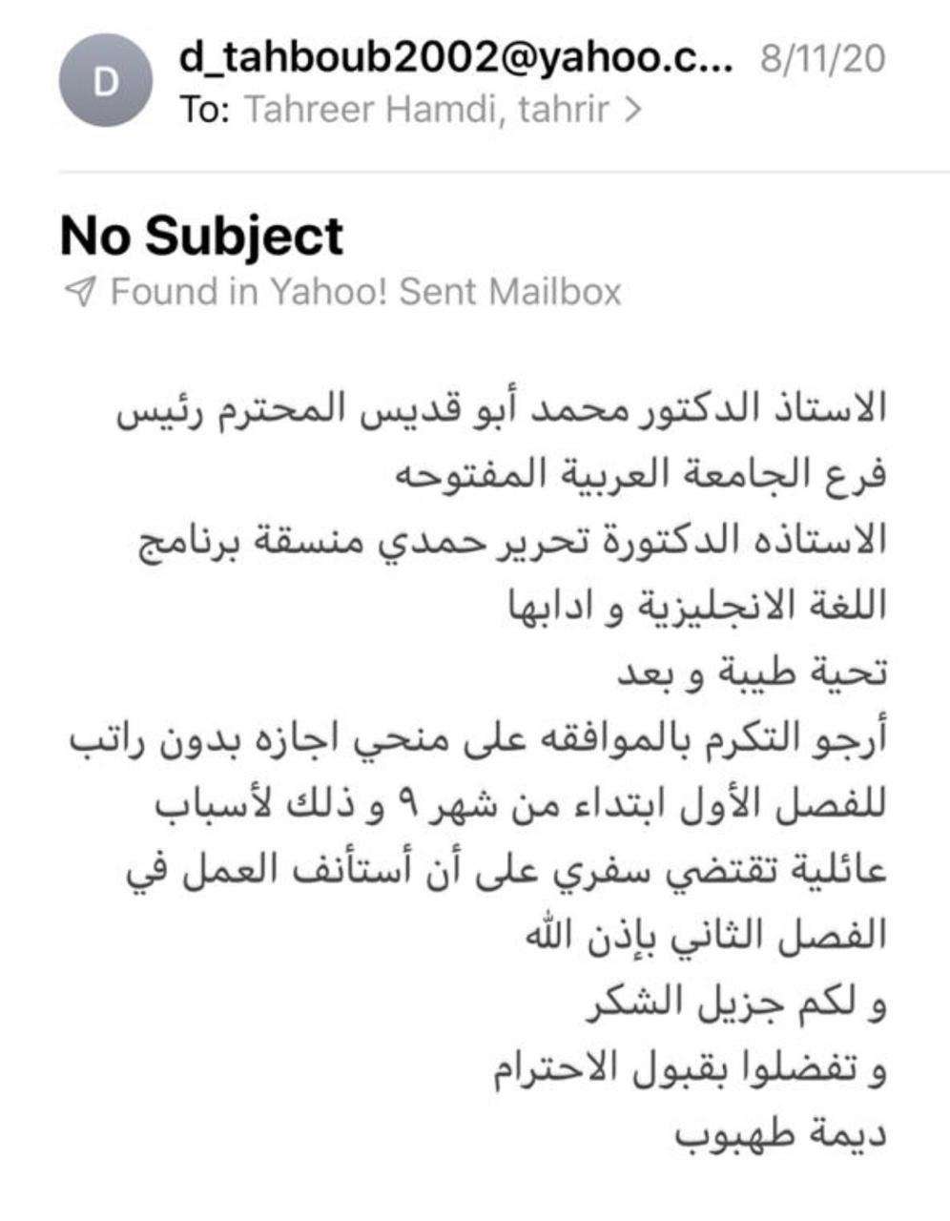Select the recipient named tahrir
The width and height of the screenshot is (950, 1221).
point(564,110)
